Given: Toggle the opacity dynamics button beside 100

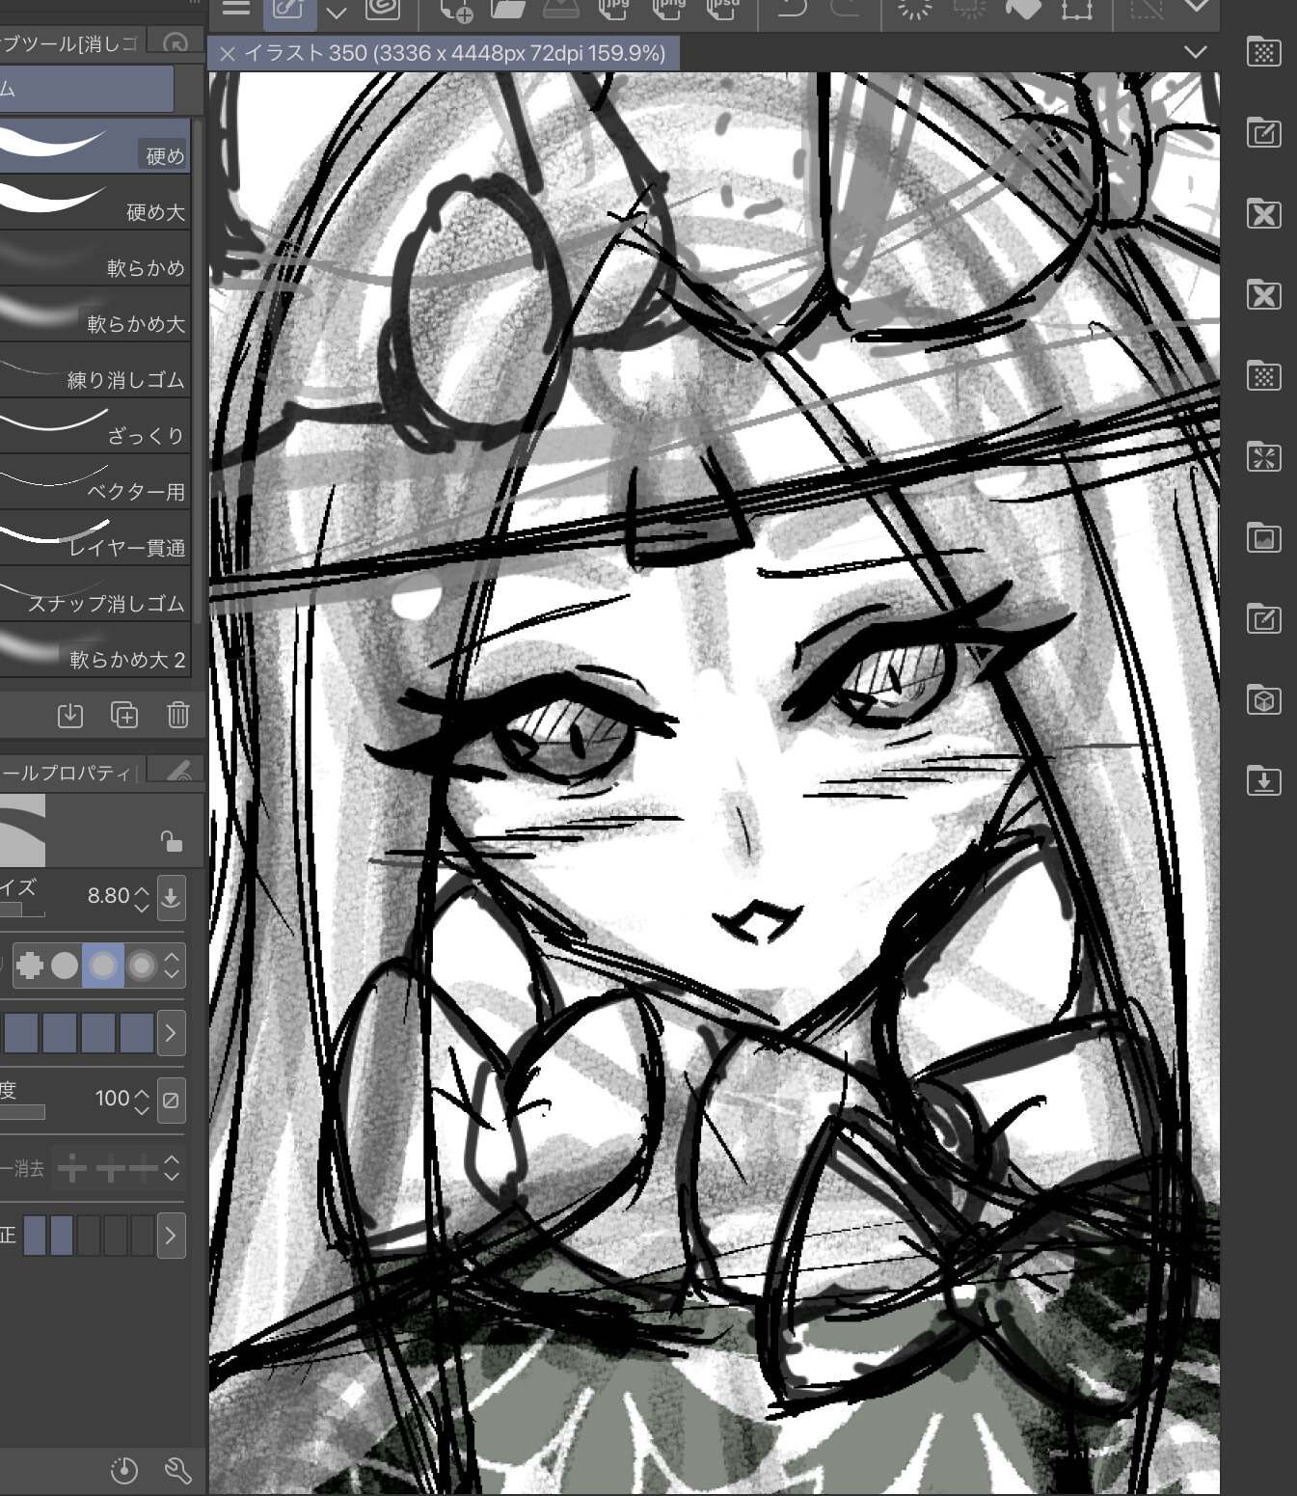Looking at the screenshot, I should [171, 1099].
